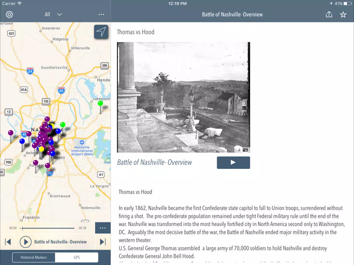Skip to the next audio track
The image size is (354, 265).
[x=103, y=242]
